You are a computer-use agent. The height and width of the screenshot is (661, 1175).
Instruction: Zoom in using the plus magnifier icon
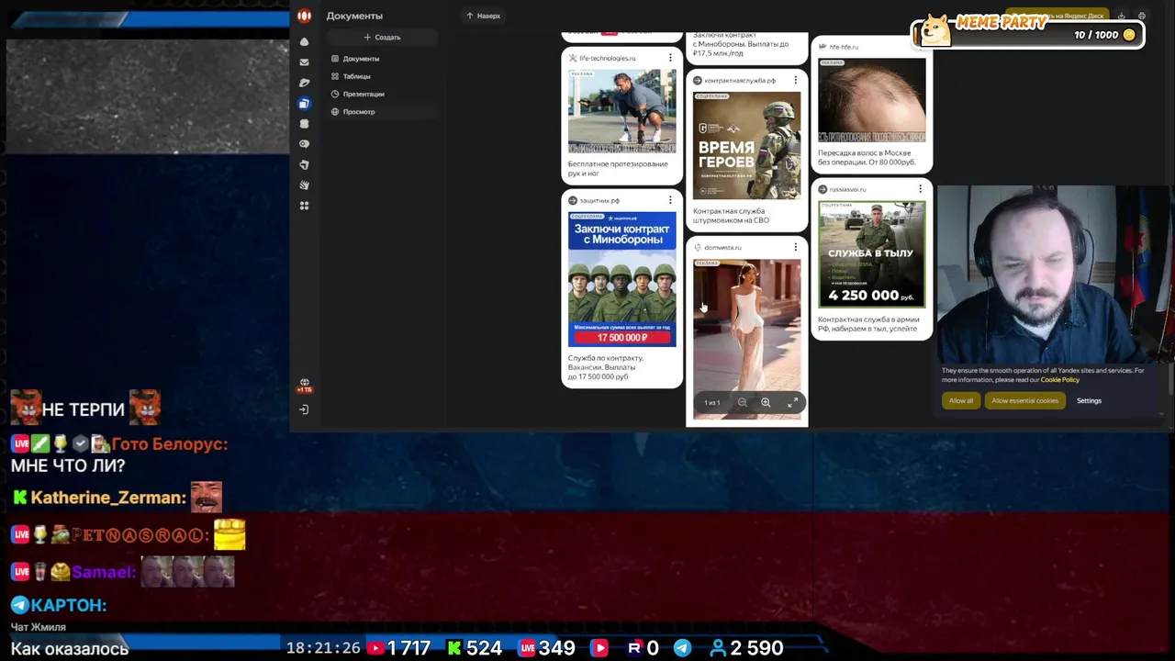point(766,403)
